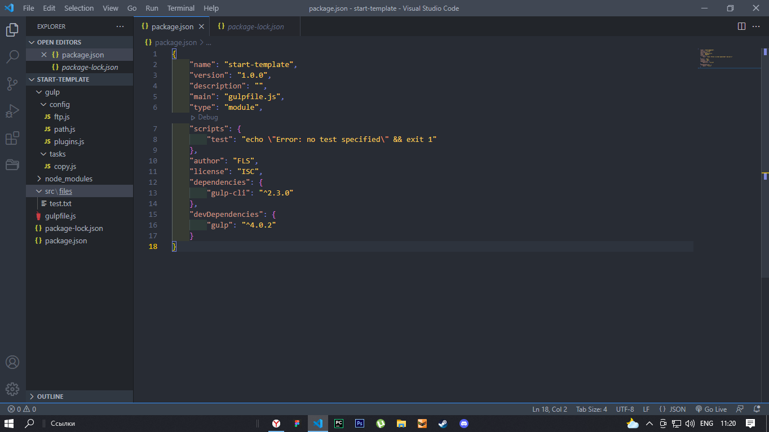Click the LF end of line indicator
This screenshot has width=769, height=432.
coord(646,409)
